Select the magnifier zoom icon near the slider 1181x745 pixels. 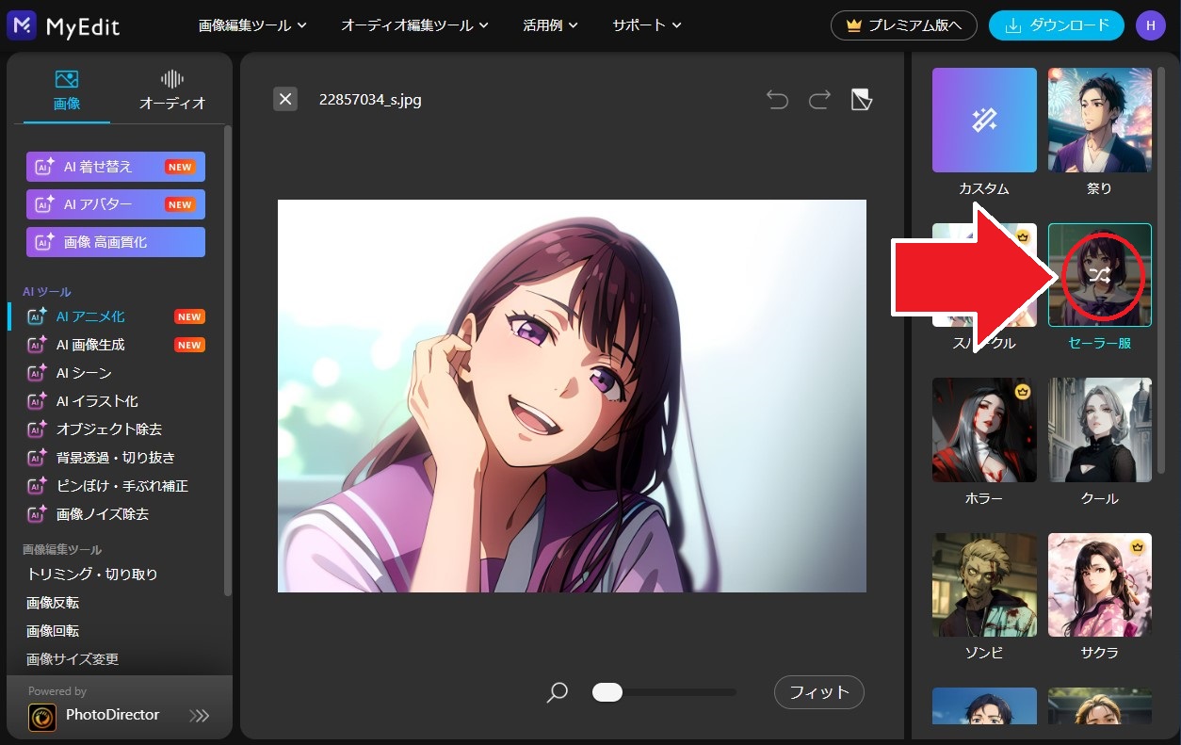557,692
